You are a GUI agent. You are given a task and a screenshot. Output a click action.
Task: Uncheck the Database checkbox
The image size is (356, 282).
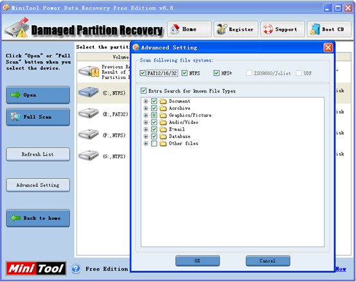pyautogui.click(x=154, y=136)
